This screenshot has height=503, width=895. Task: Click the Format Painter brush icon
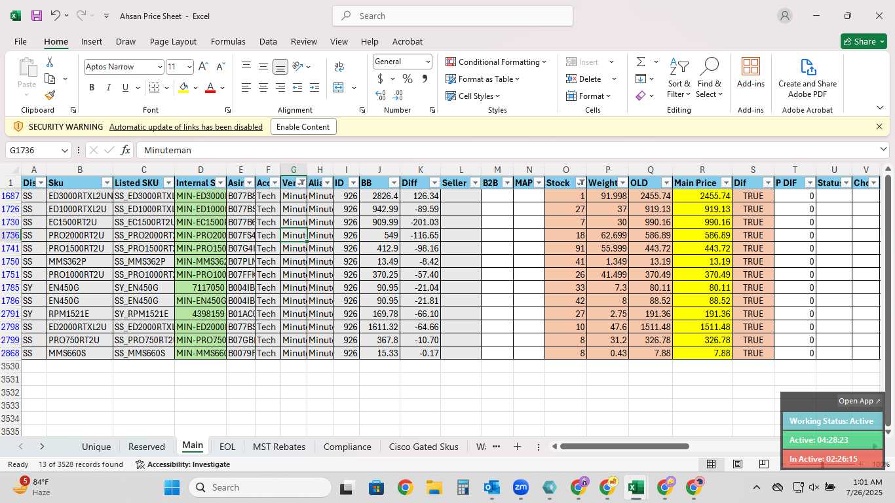50,95
